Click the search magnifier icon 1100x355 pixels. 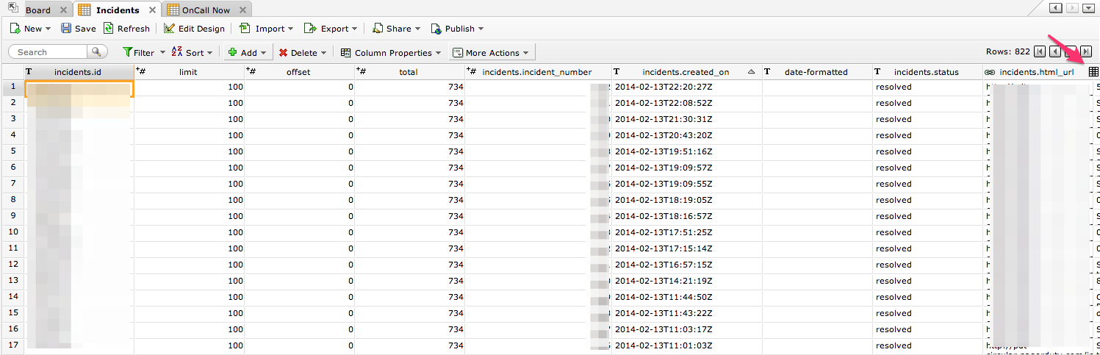point(97,52)
